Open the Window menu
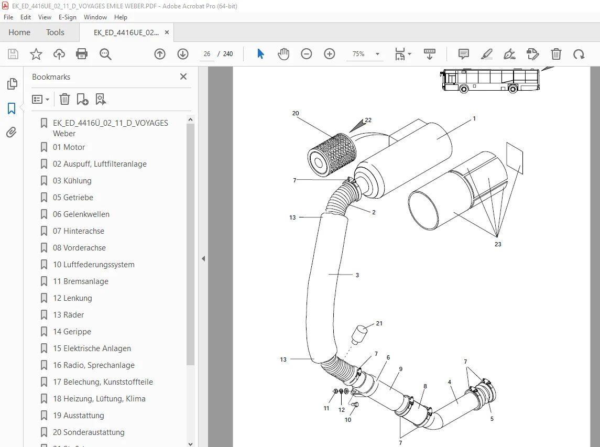The image size is (600, 447). 95,17
